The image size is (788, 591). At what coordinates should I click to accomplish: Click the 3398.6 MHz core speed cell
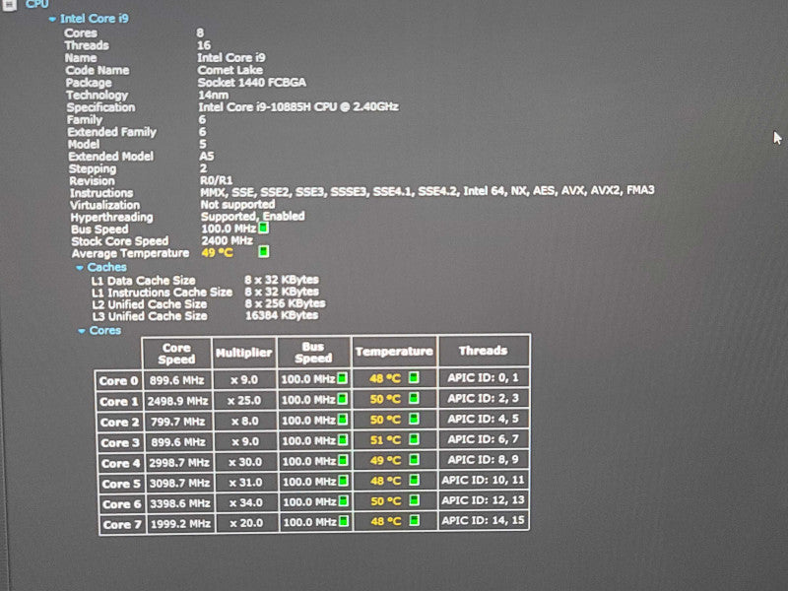179,503
